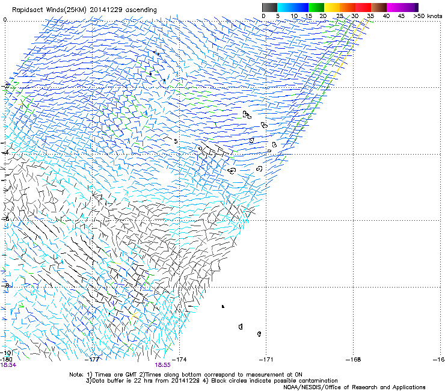Click the blue 10-15 knots legend color
Viewport: 445px width, 391px height.
click(301, 7)
